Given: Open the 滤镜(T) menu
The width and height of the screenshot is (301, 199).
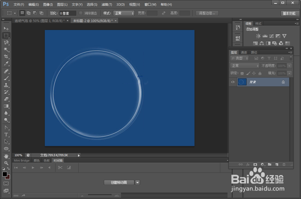Looking at the screenshot, I should point(107,5).
